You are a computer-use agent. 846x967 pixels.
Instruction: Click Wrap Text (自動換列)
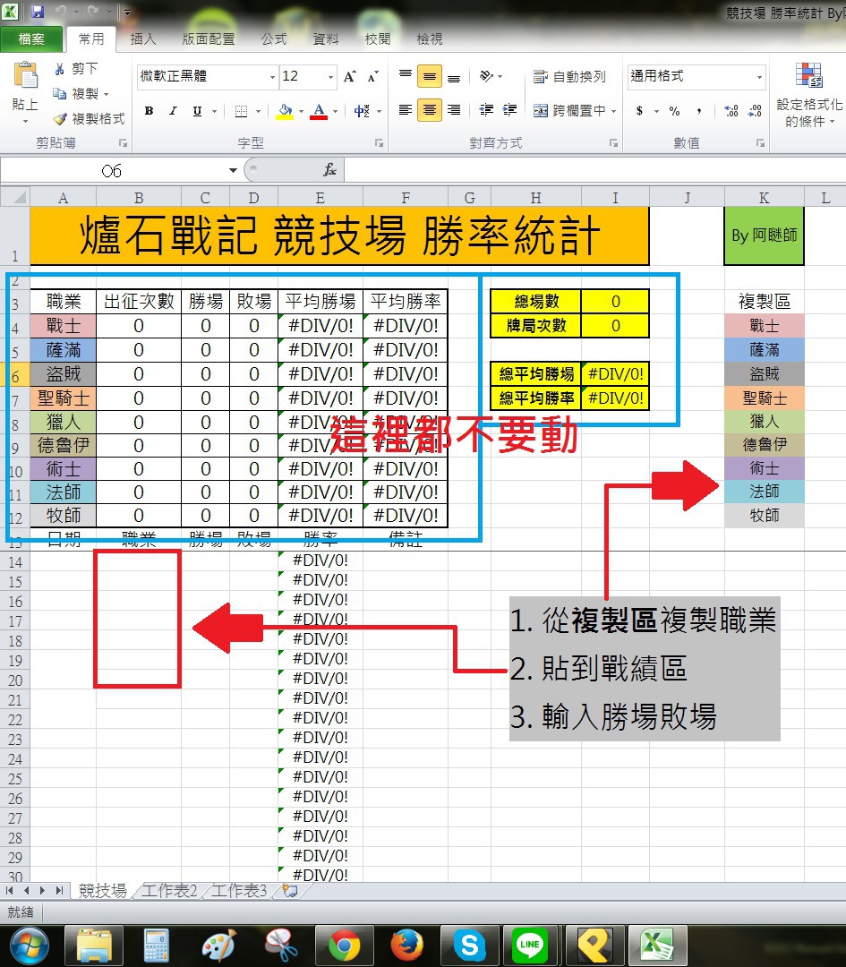point(569,76)
